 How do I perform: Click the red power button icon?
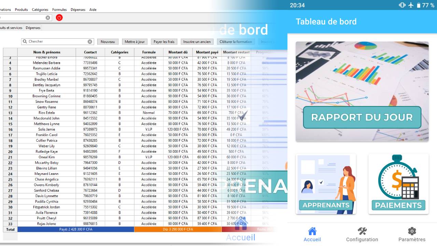click(59, 17)
